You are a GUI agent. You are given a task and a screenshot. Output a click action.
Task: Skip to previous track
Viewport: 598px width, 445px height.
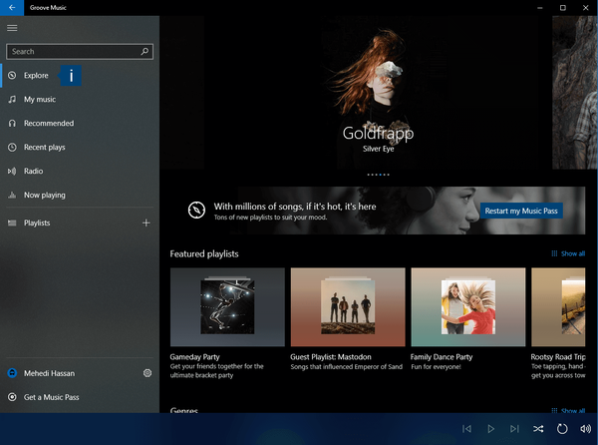tap(466, 429)
